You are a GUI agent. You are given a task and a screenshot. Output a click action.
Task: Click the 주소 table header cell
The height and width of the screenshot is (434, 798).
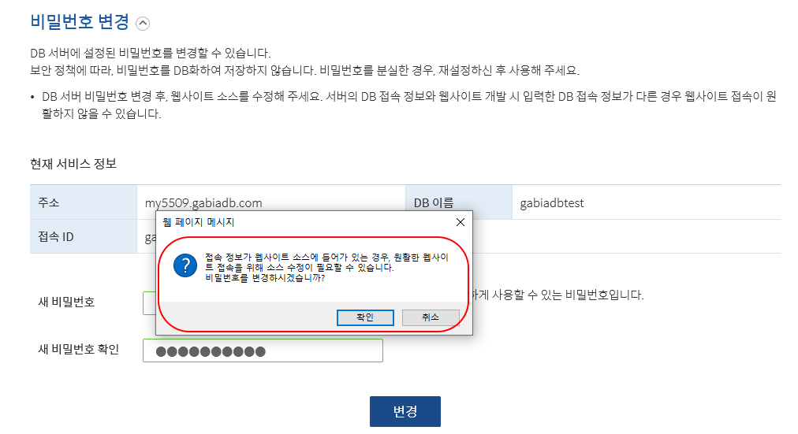(84, 202)
